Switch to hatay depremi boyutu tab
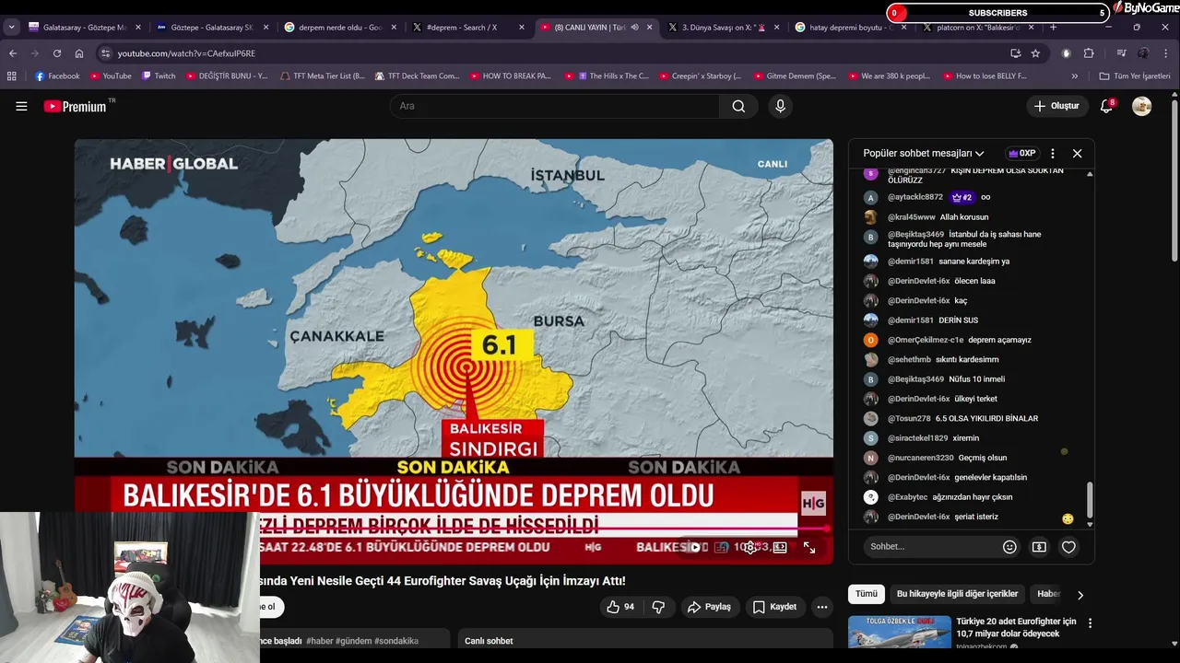1180x663 pixels. point(850,28)
